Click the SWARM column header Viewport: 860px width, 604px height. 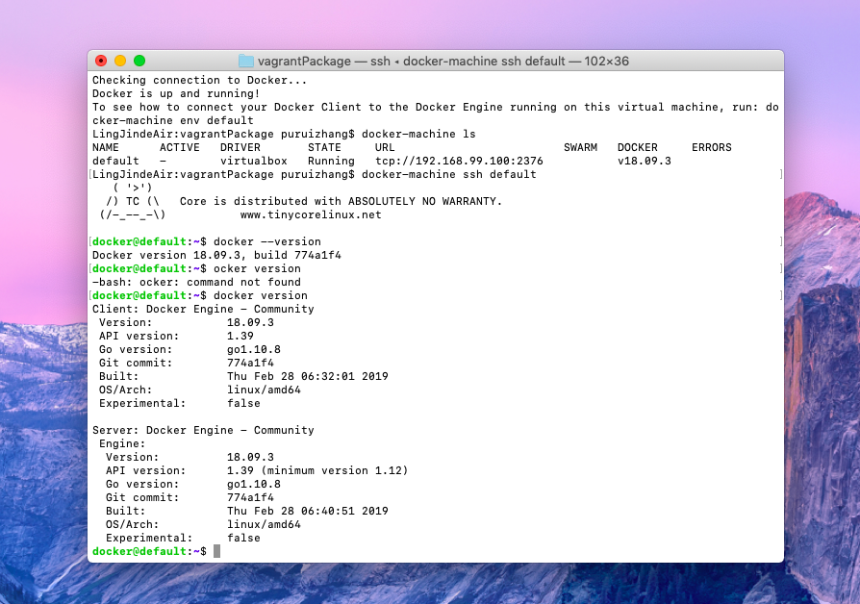click(x=580, y=147)
